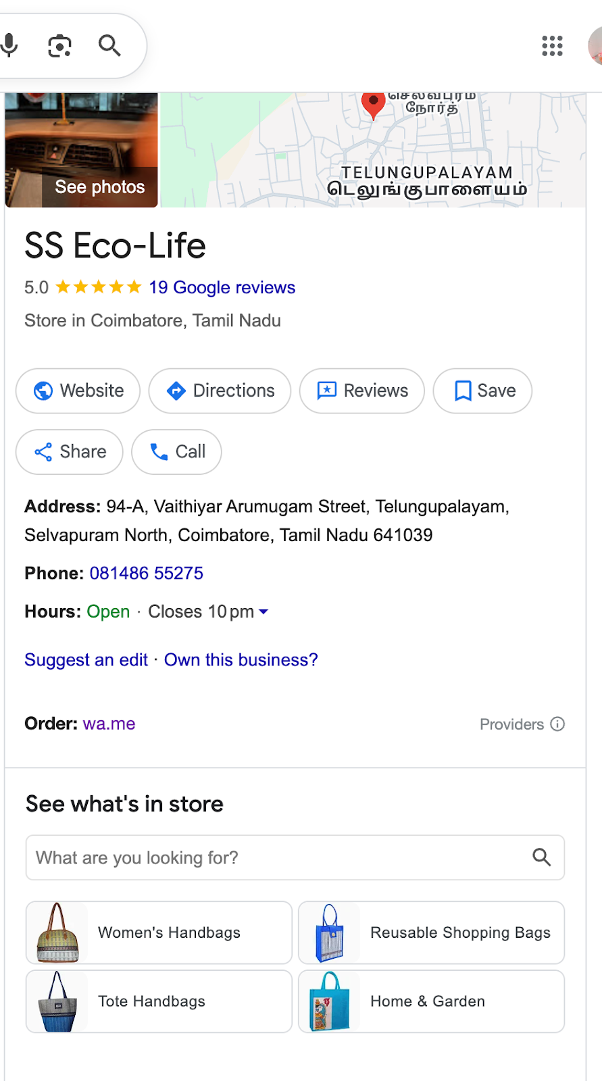Image resolution: width=602 pixels, height=1081 pixels.
Task: Click the red map location pin
Action: pyautogui.click(x=373, y=104)
